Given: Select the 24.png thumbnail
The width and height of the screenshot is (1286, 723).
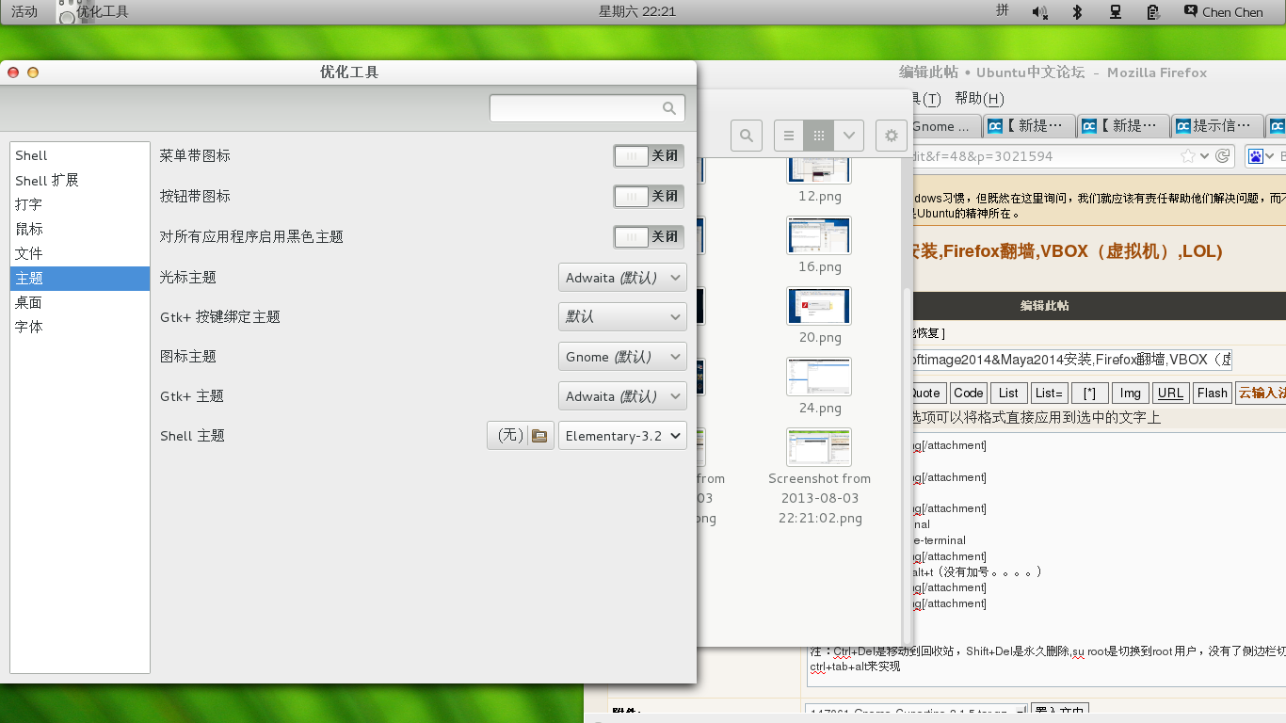Looking at the screenshot, I should pos(819,377).
